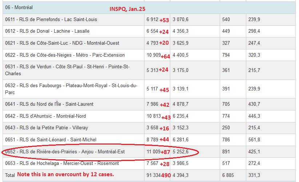Click total cases value '91 334'
This screenshot has width=299, height=182.
click(x=154, y=175)
